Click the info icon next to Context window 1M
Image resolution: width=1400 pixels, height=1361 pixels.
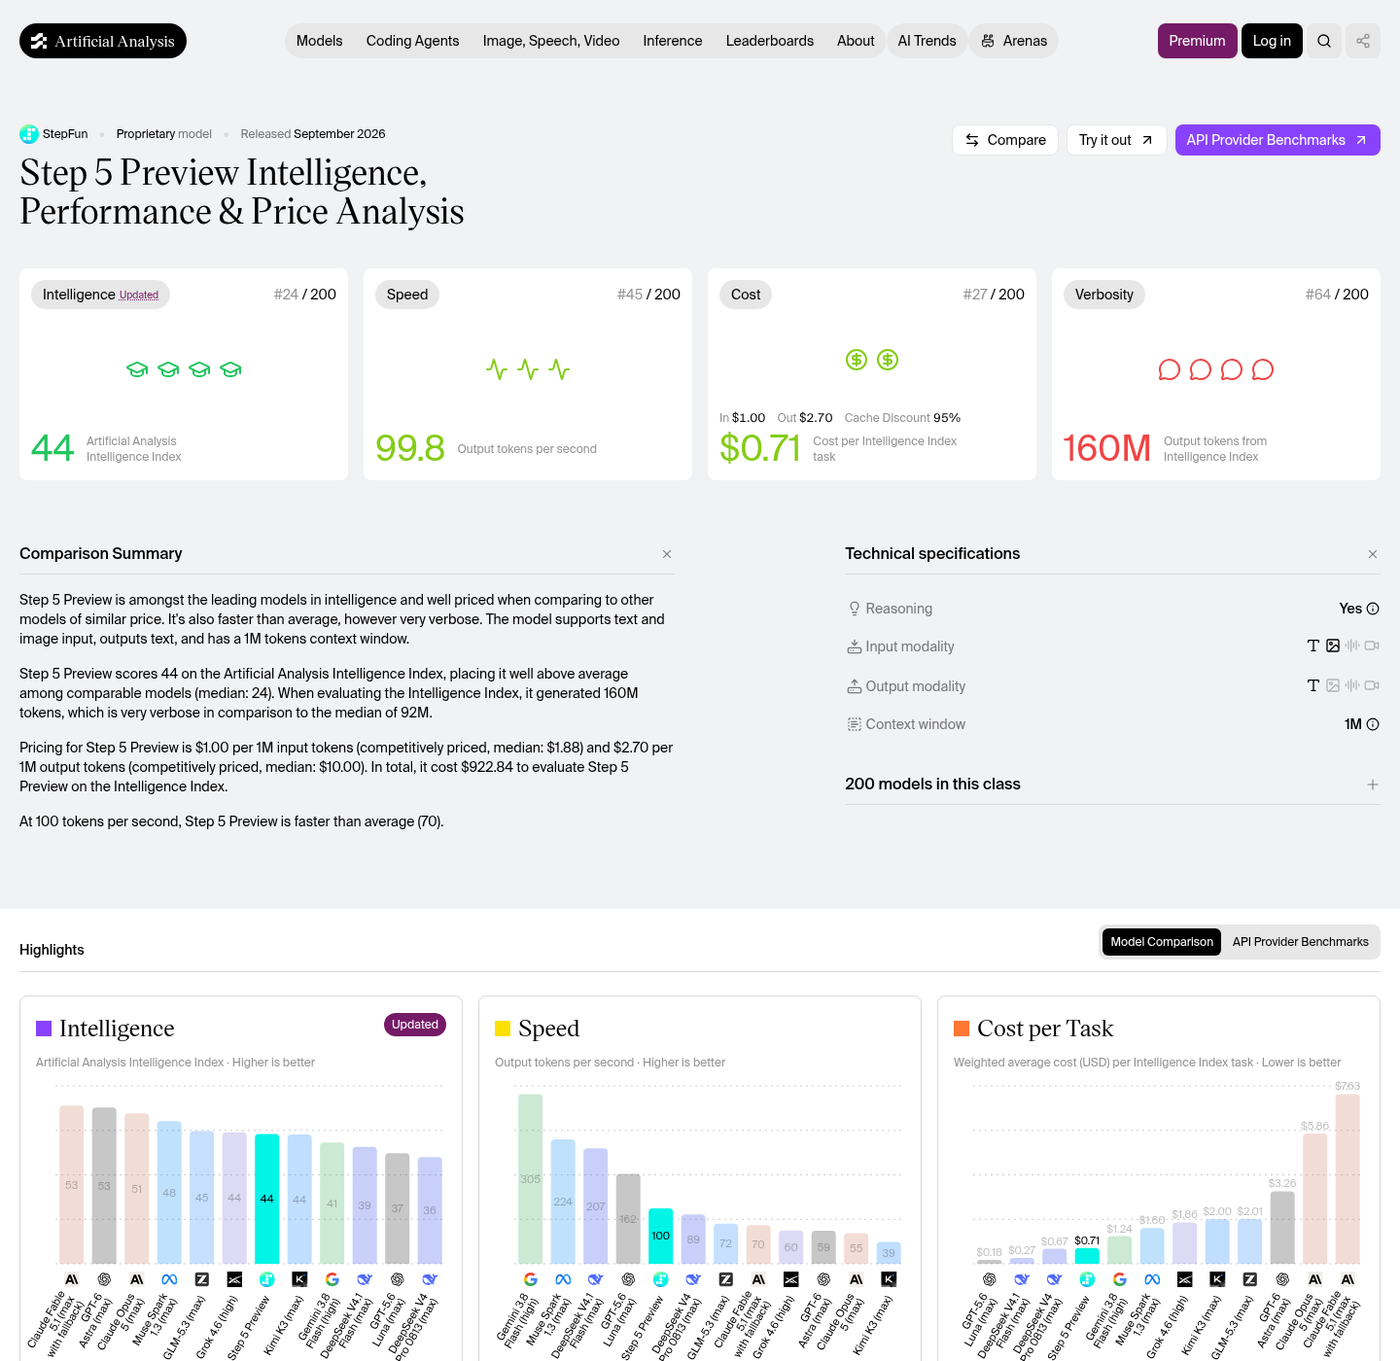[1373, 724]
